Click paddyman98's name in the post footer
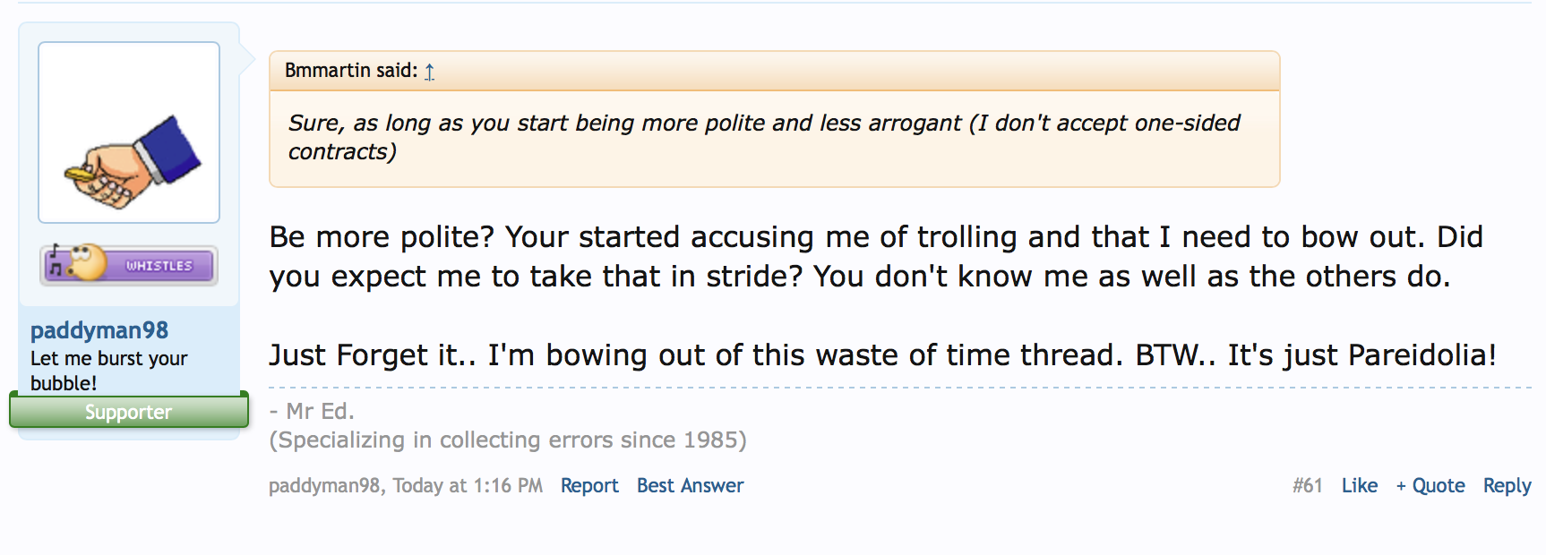The width and height of the screenshot is (1546, 555). (x=324, y=486)
